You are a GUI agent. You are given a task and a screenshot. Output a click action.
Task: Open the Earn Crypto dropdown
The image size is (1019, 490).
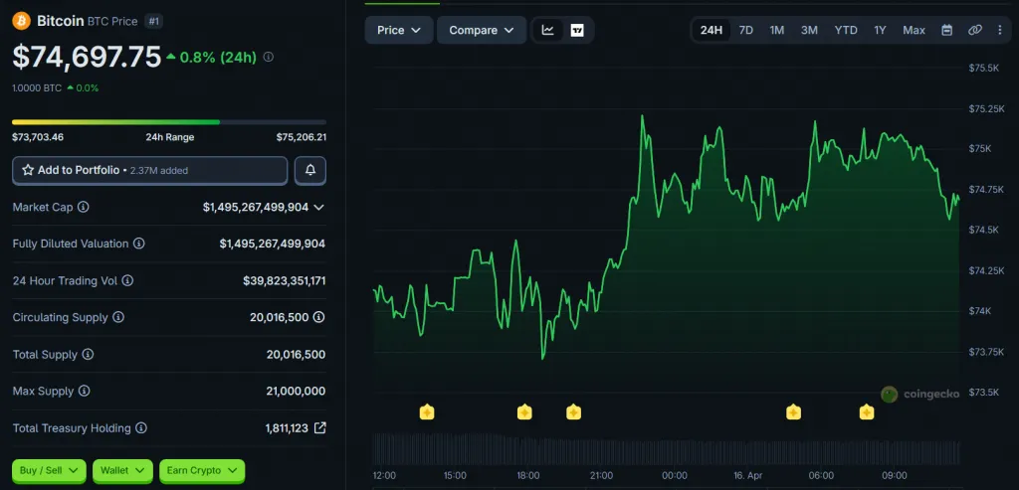pyautogui.click(x=202, y=470)
